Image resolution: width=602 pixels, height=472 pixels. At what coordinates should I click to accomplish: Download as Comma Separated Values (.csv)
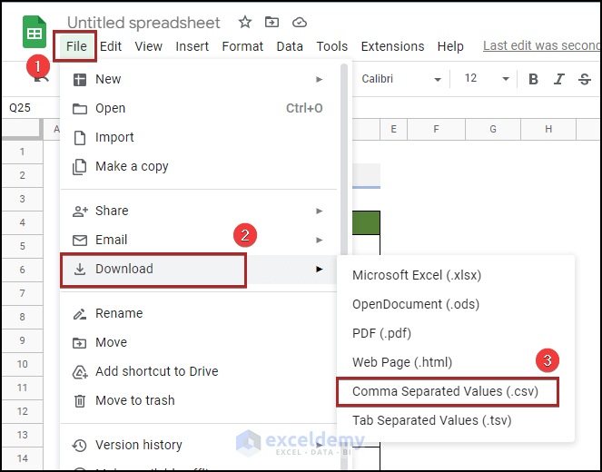pos(455,391)
